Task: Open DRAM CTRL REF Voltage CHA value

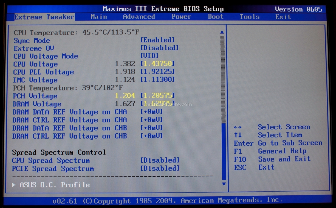Action: 151,120
